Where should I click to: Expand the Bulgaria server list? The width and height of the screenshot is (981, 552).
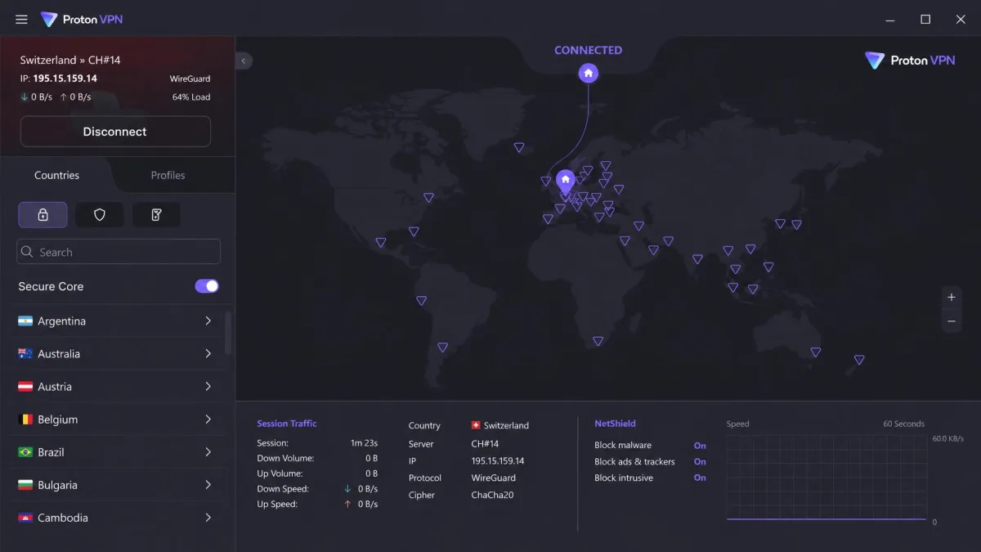pos(208,485)
